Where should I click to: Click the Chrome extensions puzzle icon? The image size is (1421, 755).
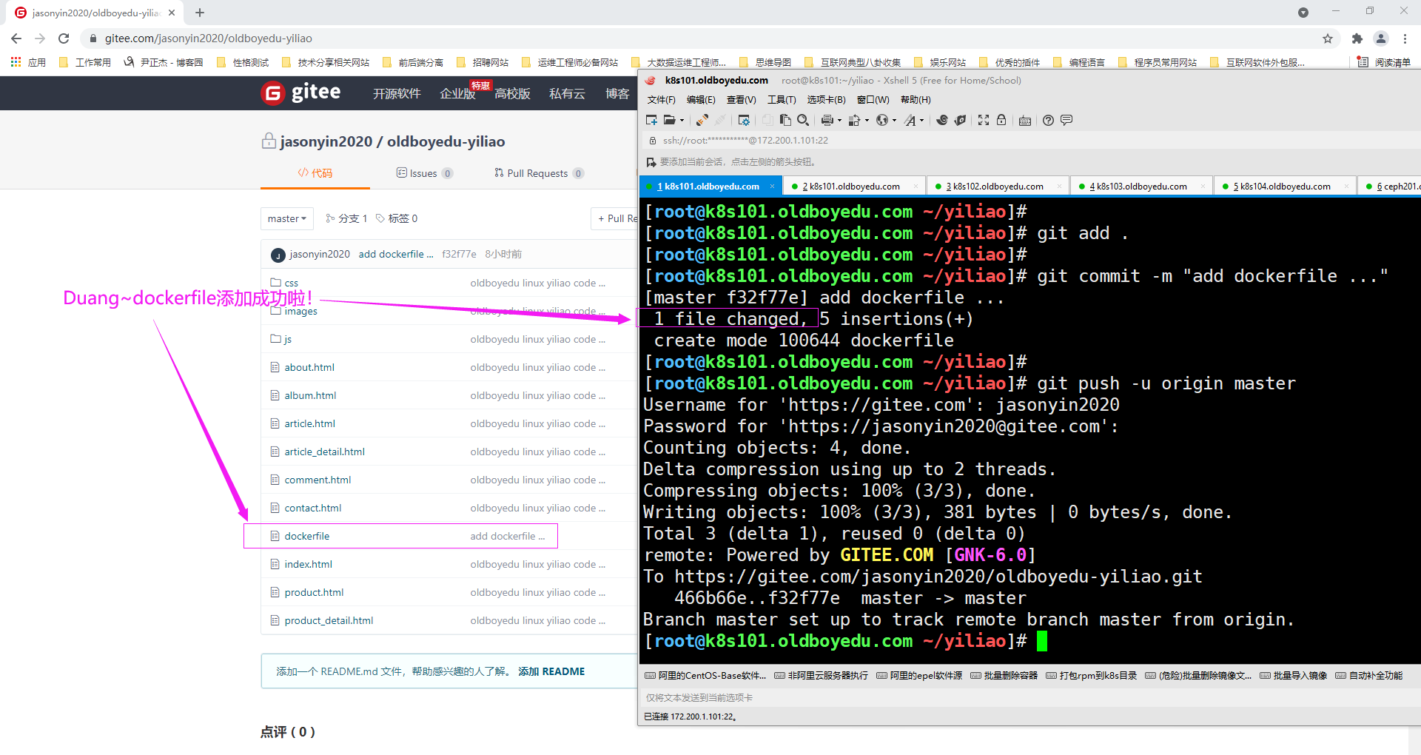click(x=1357, y=38)
